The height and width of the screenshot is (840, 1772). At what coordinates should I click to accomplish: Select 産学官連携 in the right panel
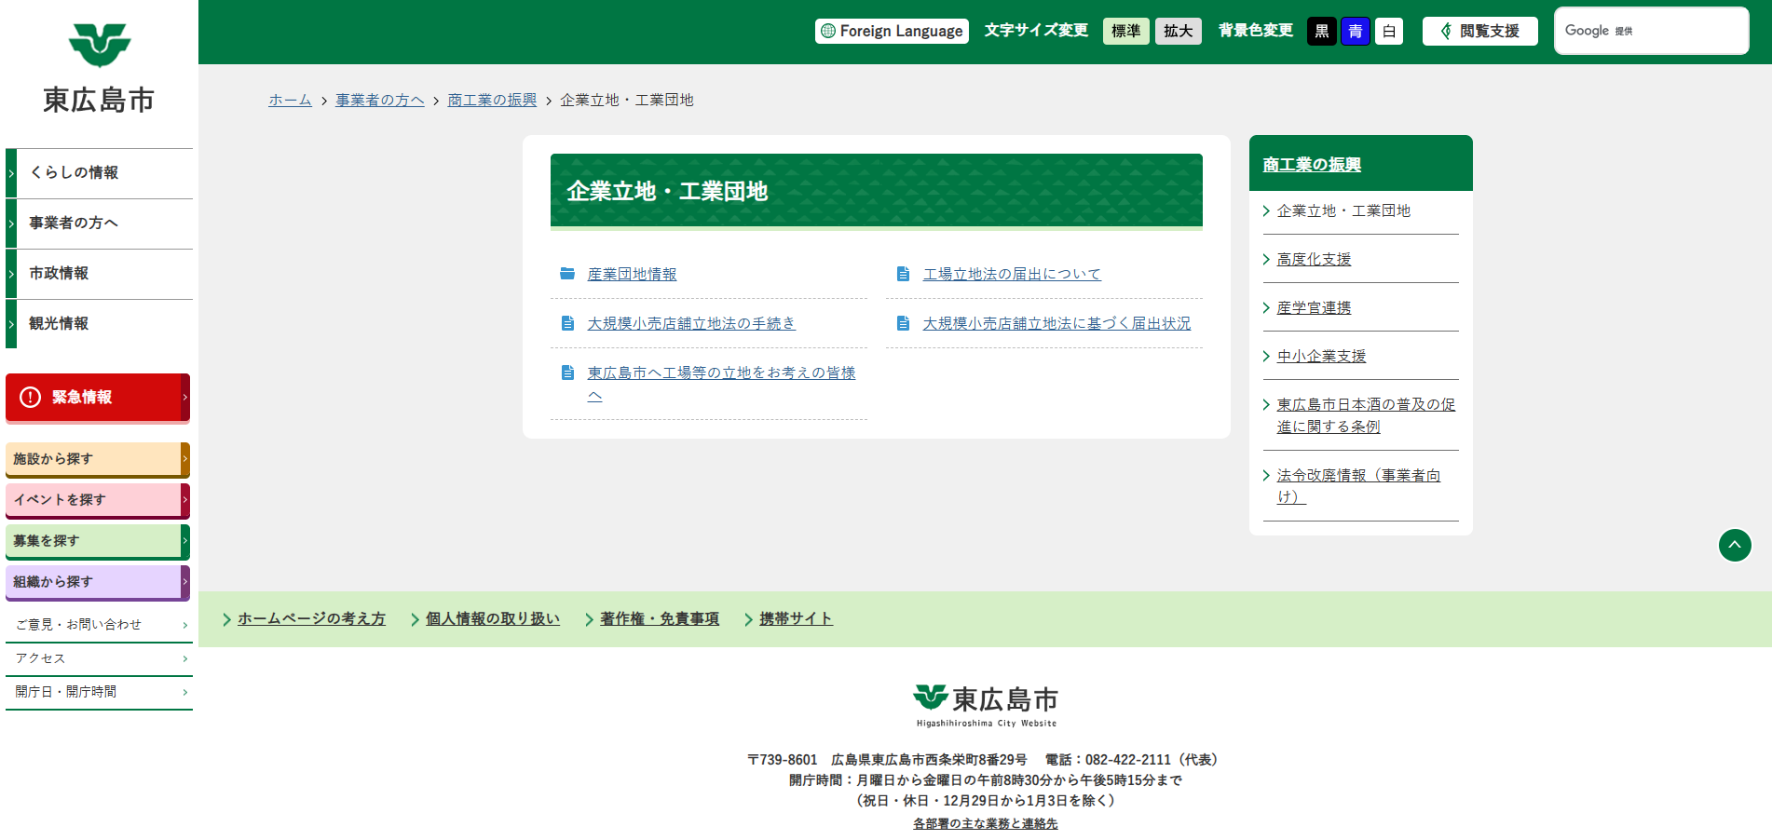[x=1314, y=308]
